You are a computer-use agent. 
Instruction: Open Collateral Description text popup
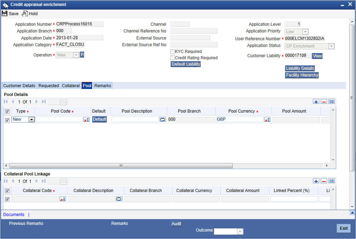tap(119, 199)
